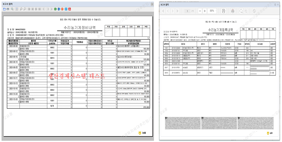Click the floppy disk save icon in 등록내역 viewer
Image resolution: width=282 pixels, height=142 pixels.
[223, 11]
